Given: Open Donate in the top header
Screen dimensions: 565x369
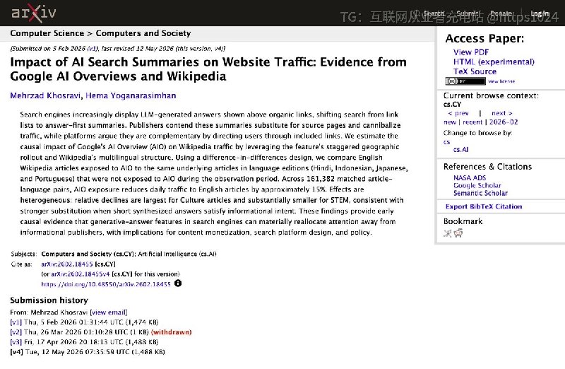Looking at the screenshot, I should tap(501, 13).
